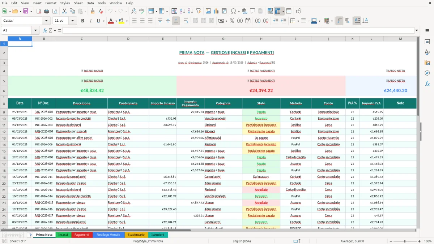The width and height of the screenshot is (434, 244).
Task: Open the Sheet menu
Action: pos(78,3)
